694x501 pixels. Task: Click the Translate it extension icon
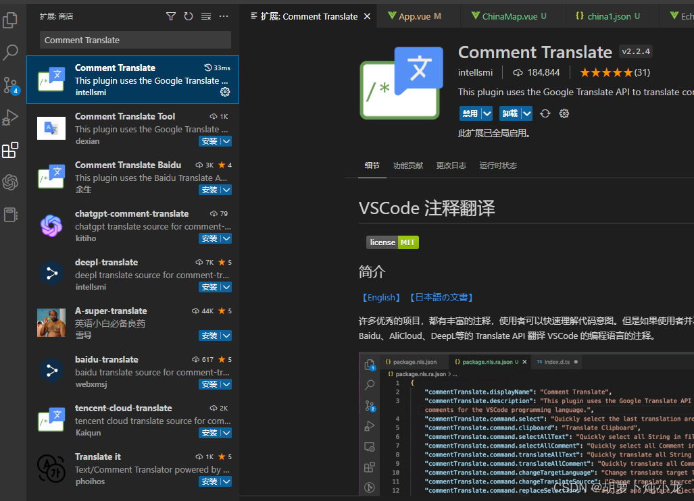(51, 469)
